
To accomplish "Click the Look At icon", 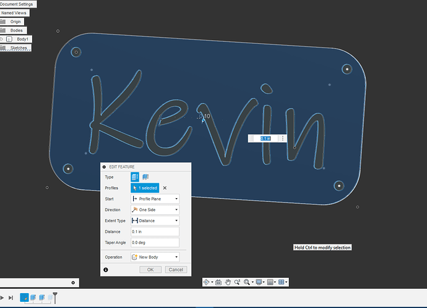I will coord(218,282).
